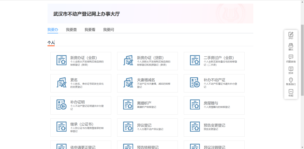This screenshot has height=149, width=304.
Task: Open 继承（公证书） registration card
Action: coord(81,127)
